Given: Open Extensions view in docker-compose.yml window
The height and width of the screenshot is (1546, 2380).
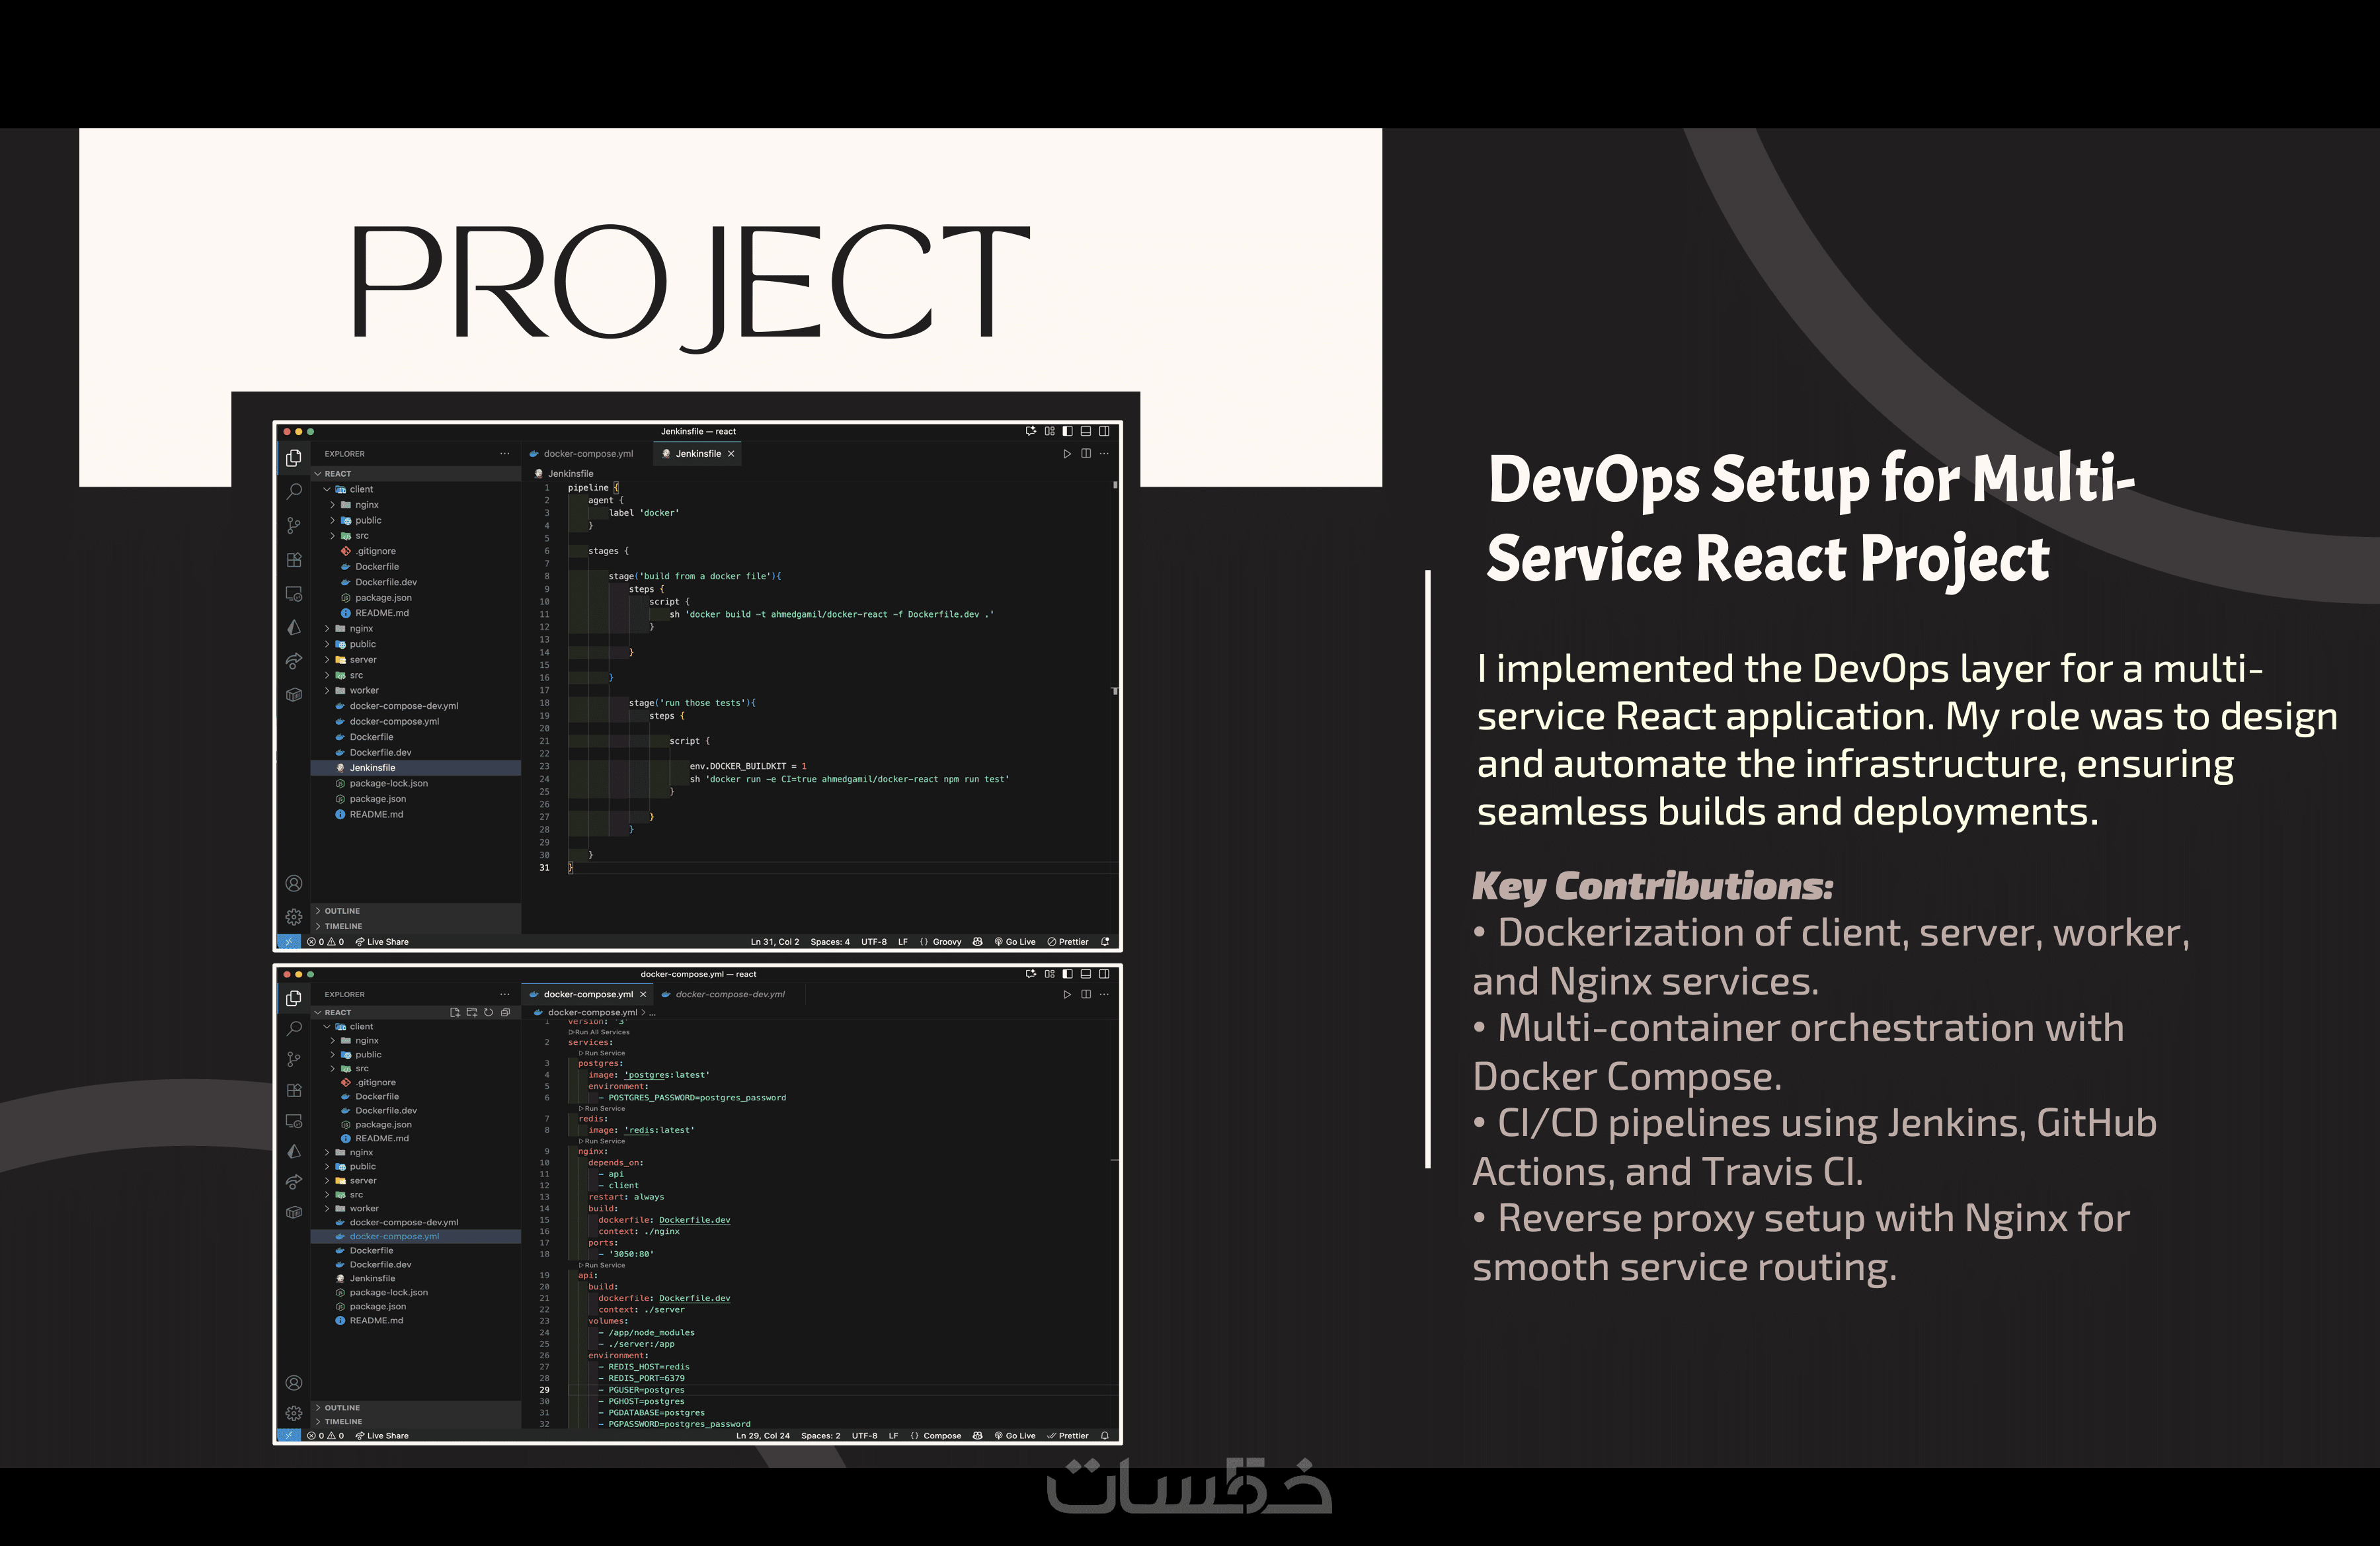Looking at the screenshot, I should coord(293,1090).
